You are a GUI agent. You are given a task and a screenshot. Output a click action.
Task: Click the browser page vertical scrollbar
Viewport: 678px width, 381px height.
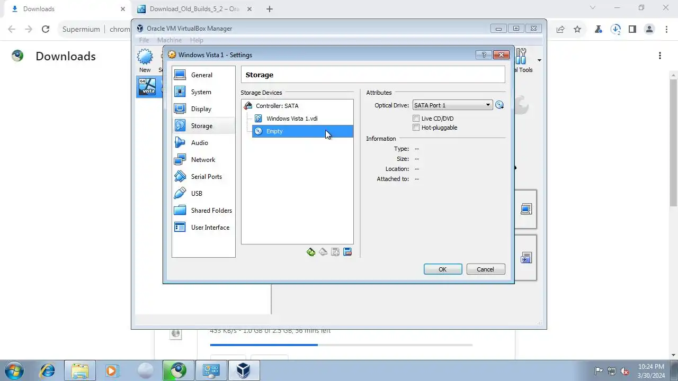(674, 143)
